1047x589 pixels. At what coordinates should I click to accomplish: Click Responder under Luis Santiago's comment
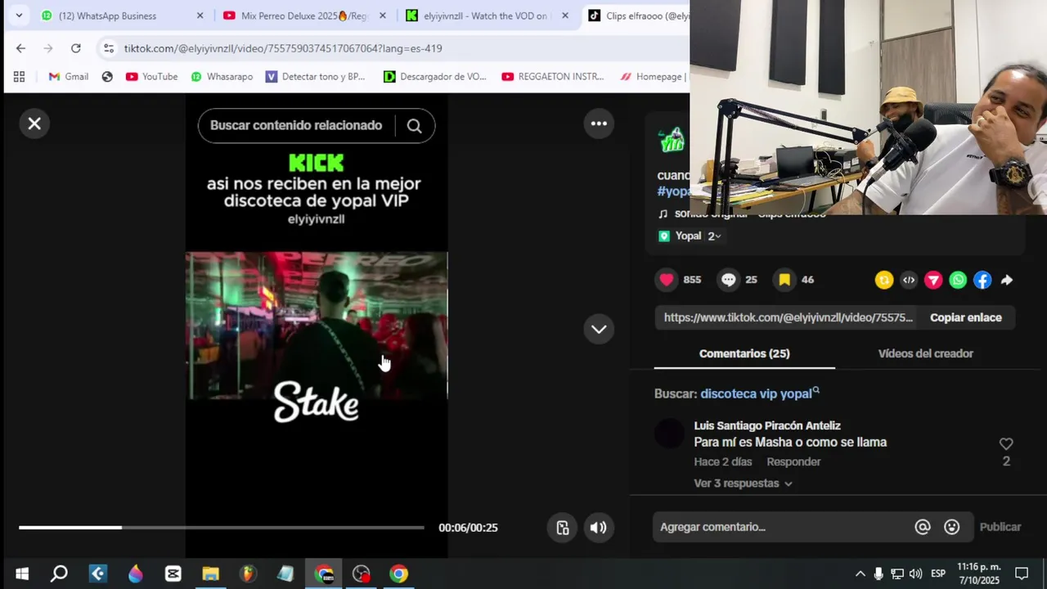coord(793,462)
